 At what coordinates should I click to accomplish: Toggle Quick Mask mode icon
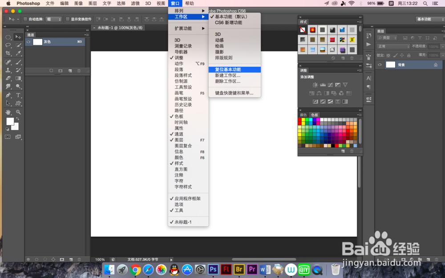click(x=8, y=137)
